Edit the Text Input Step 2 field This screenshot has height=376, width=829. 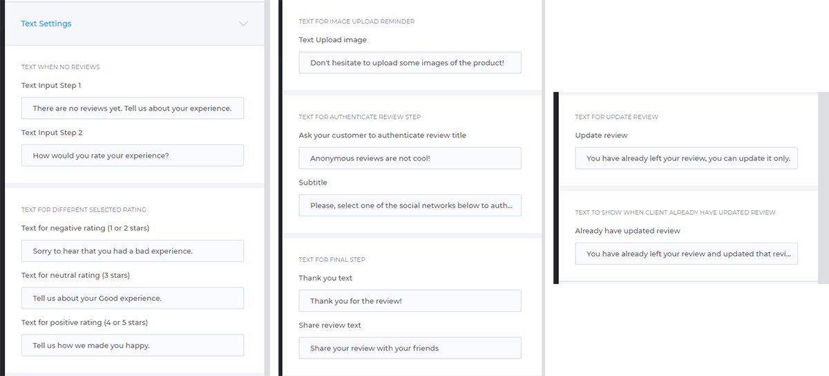click(133, 156)
